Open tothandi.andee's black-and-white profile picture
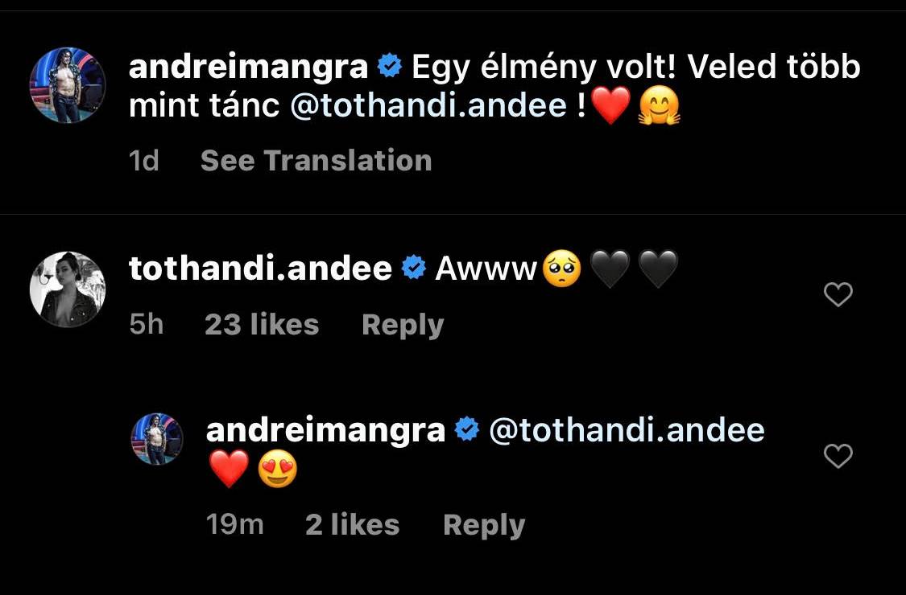This screenshot has height=595, width=906. (68, 289)
